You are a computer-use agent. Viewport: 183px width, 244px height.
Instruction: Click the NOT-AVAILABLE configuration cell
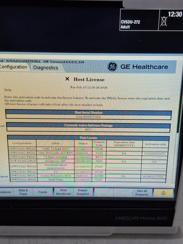(23, 161)
